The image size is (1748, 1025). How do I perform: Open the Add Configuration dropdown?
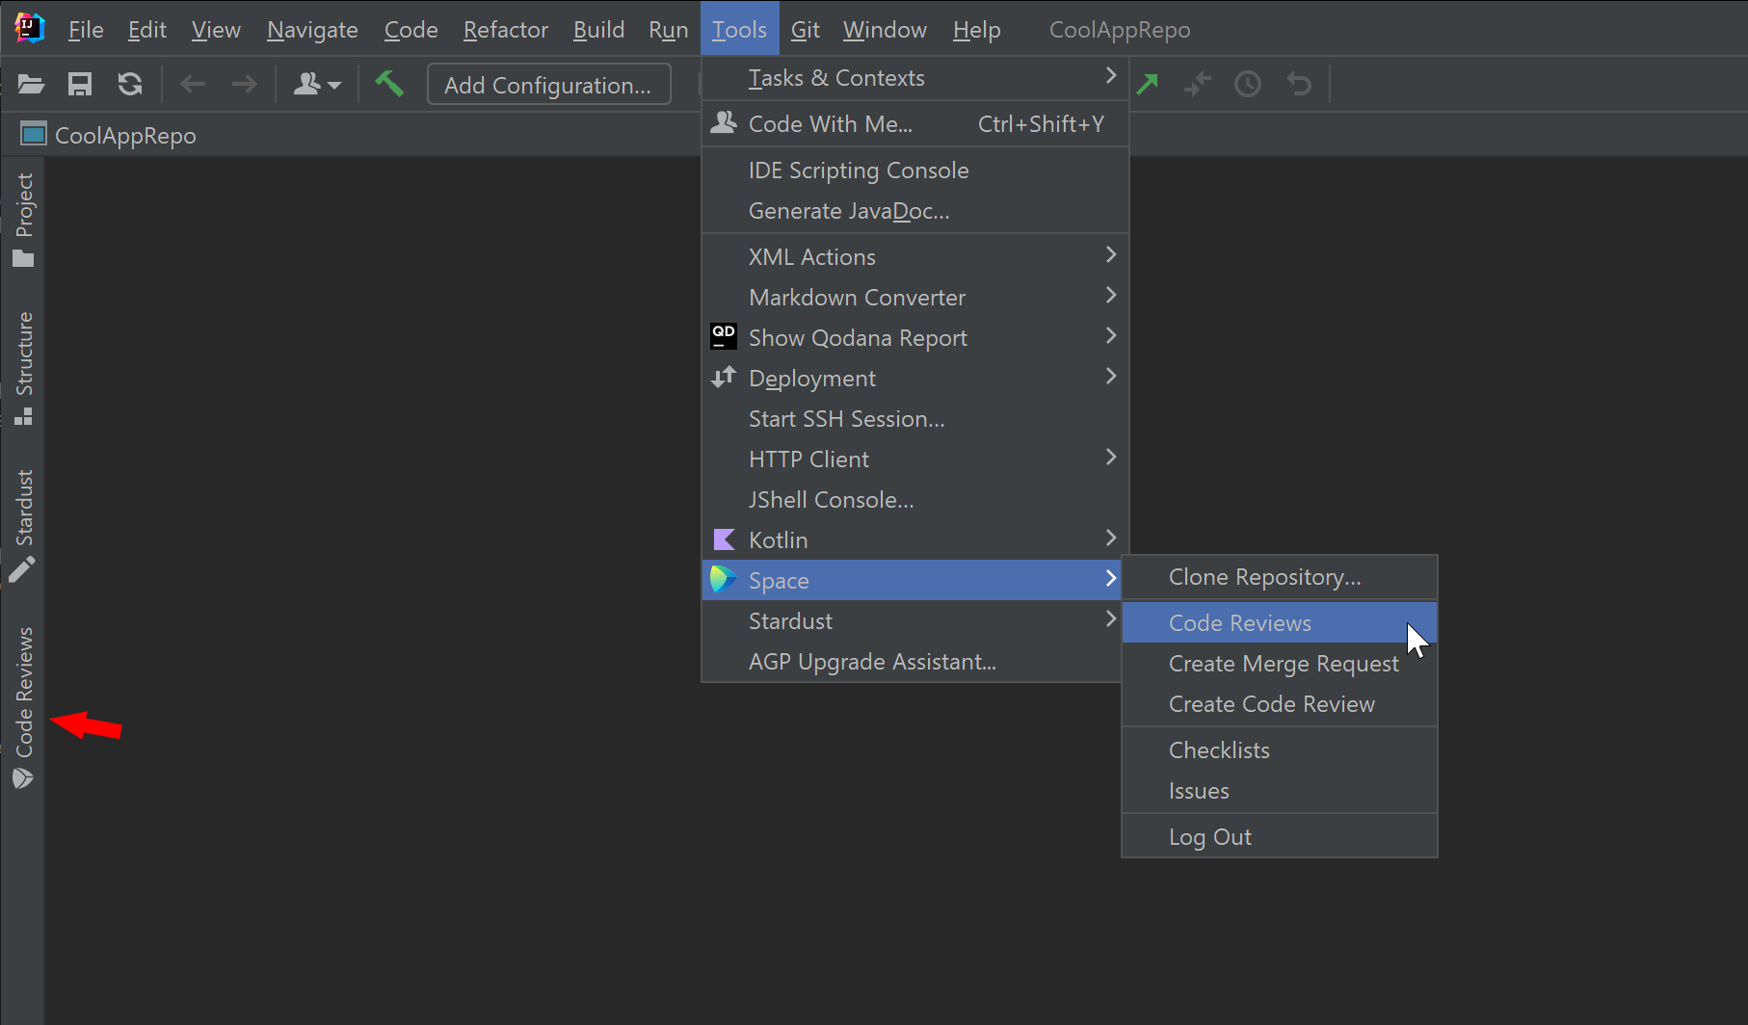[x=548, y=85]
